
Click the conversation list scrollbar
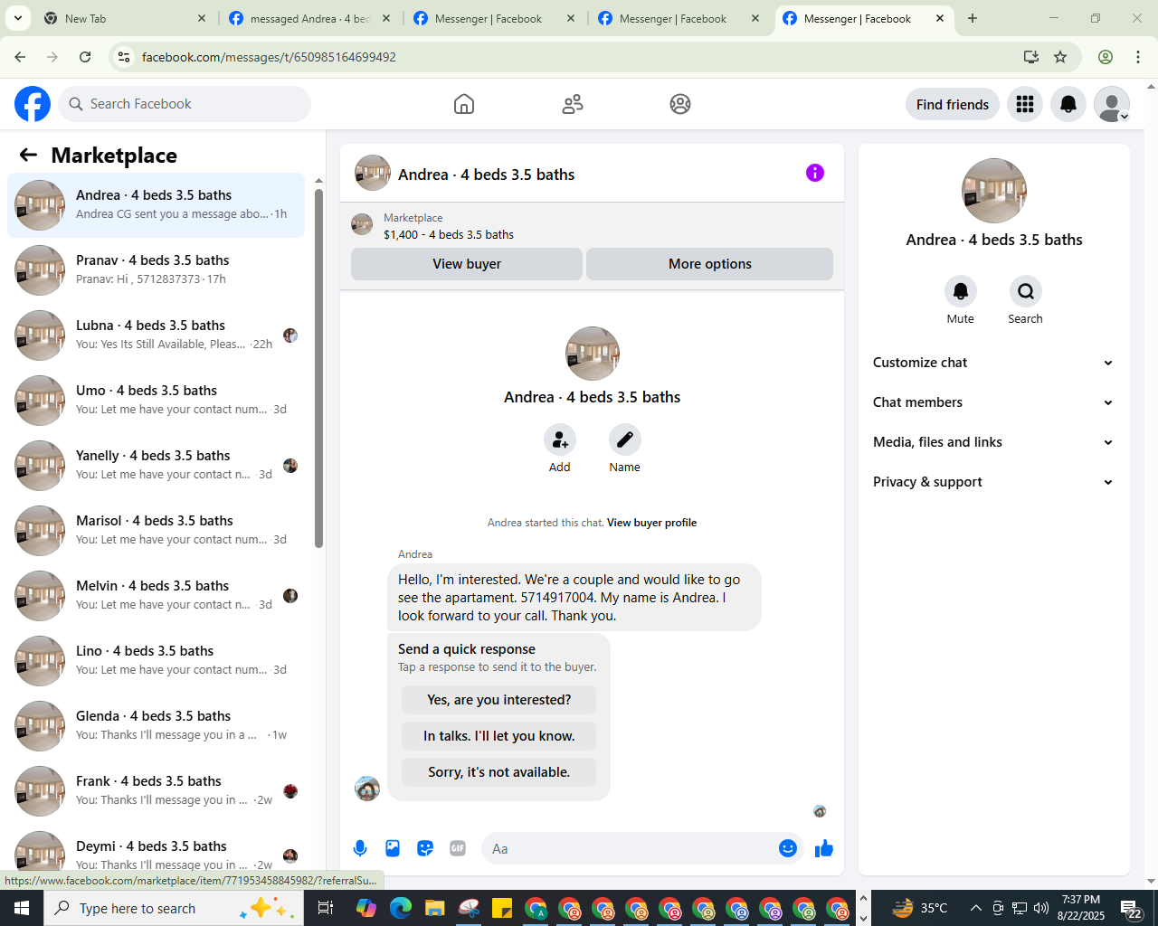[x=318, y=367]
